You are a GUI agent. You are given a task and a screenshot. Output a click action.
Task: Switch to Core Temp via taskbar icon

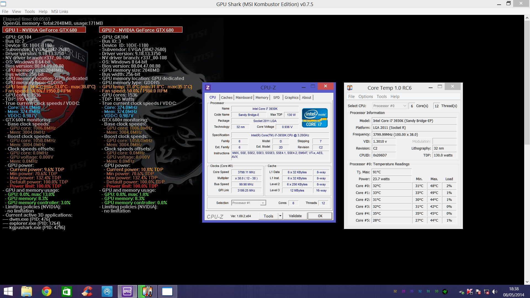coord(147,291)
